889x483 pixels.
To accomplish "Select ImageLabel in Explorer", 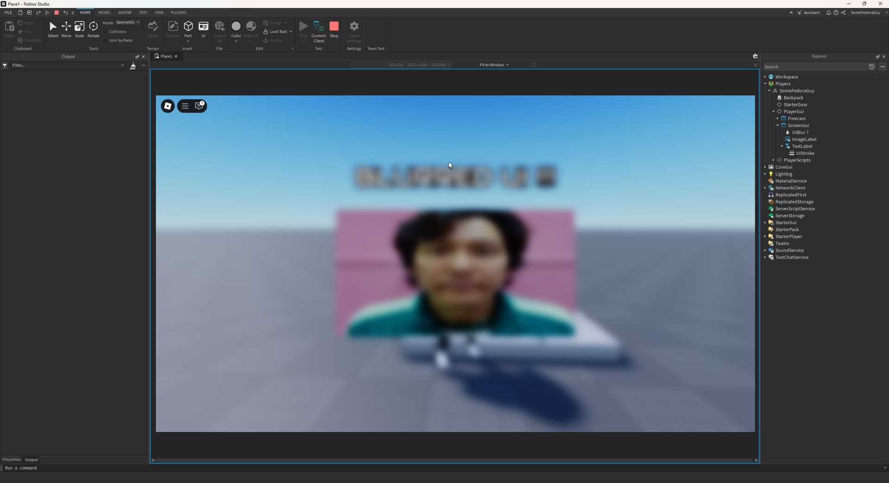I will tap(804, 139).
